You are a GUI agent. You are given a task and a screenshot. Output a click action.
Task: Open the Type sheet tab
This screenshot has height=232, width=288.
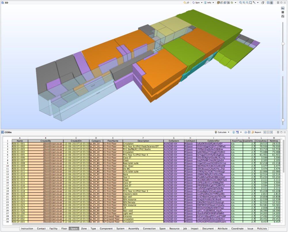click(x=93, y=229)
